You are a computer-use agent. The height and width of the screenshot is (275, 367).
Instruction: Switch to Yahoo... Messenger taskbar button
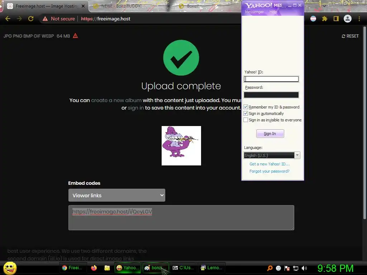(x=128, y=268)
